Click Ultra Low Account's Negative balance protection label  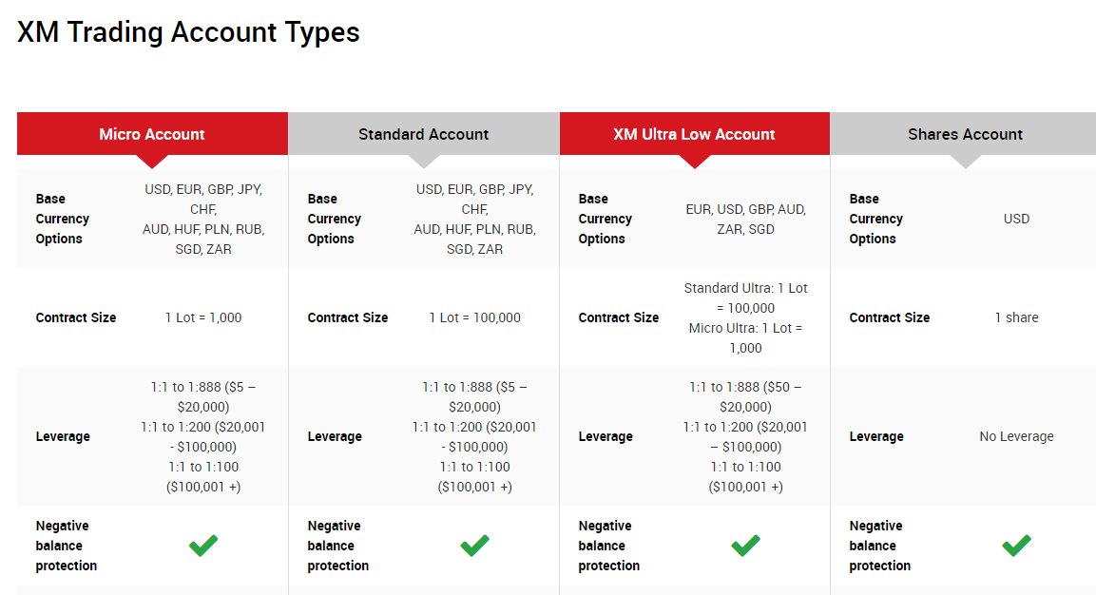pyautogui.click(x=608, y=546)
